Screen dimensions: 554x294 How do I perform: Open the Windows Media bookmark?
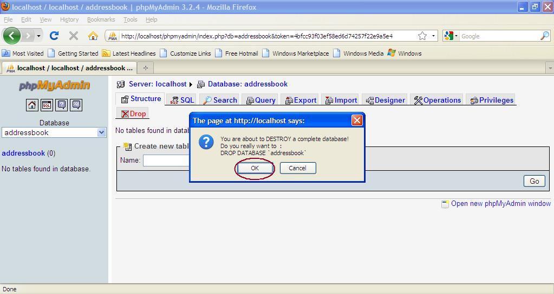click(x=359, y=53)
